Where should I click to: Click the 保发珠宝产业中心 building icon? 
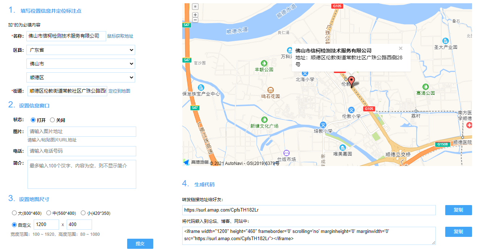[201, 88]
